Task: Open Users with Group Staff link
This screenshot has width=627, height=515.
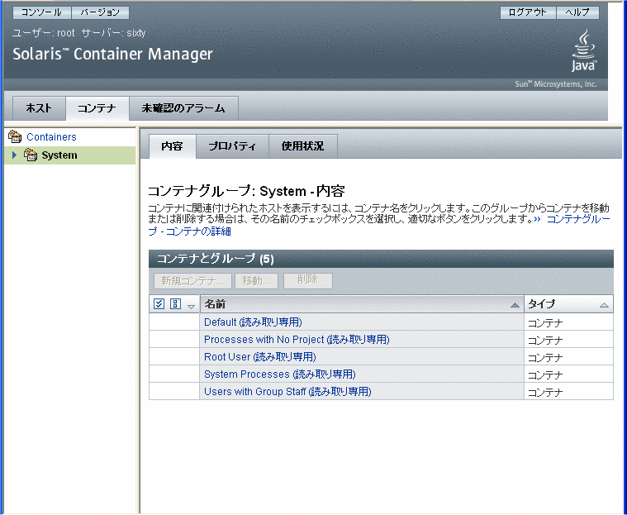Action: 287,391
